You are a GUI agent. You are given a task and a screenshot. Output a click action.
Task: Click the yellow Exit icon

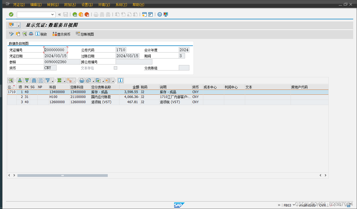(81, 14)
